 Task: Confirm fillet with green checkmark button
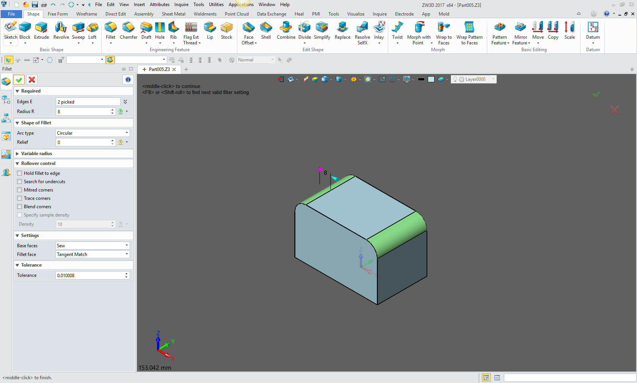(19, 80)
